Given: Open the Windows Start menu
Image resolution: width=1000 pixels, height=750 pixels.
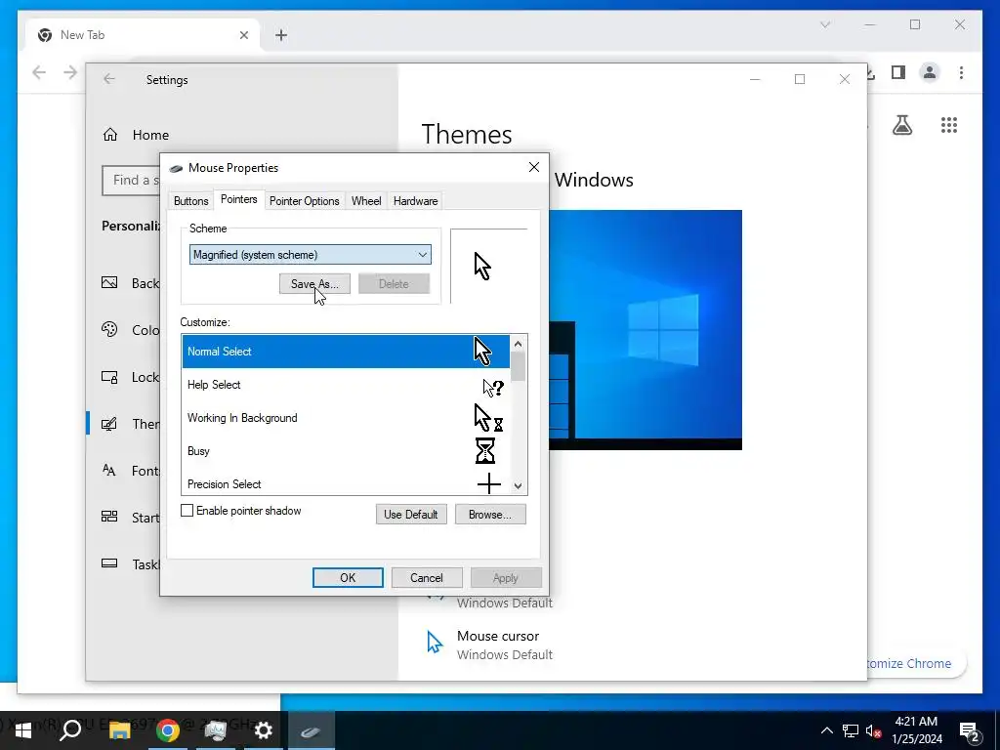Looking at the screenshot, I should point(23,730).
